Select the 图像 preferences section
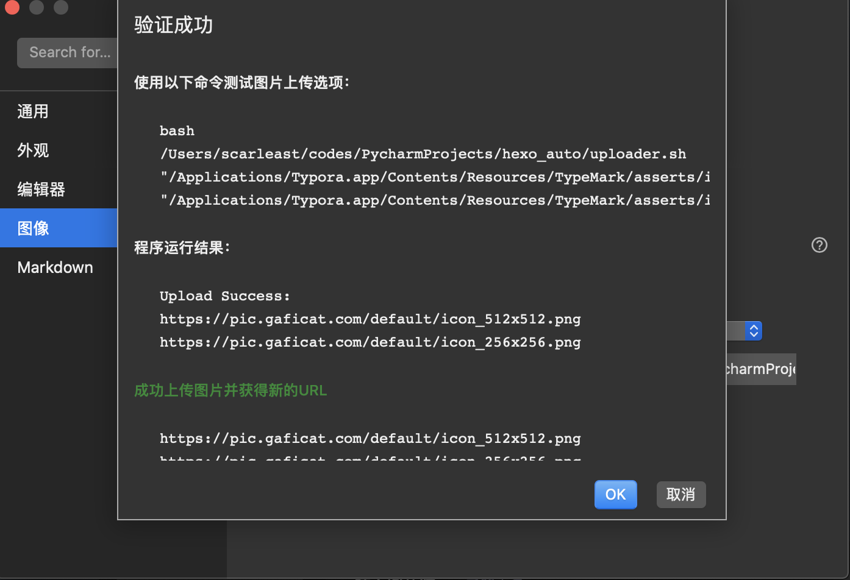The image size is (850, 580). coord(59,228)
